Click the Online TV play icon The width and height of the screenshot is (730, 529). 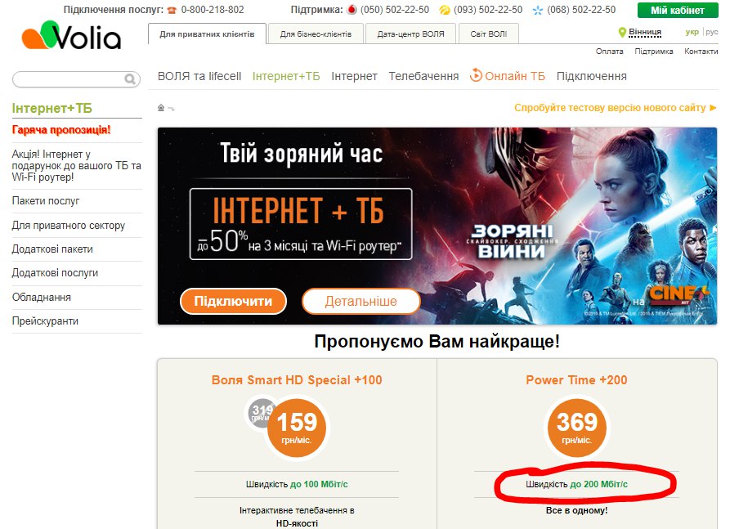[476, 75]
